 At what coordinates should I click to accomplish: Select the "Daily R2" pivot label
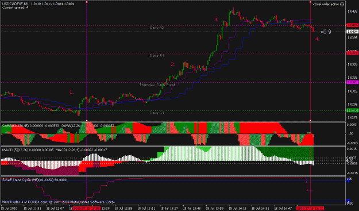coord(157,28)
